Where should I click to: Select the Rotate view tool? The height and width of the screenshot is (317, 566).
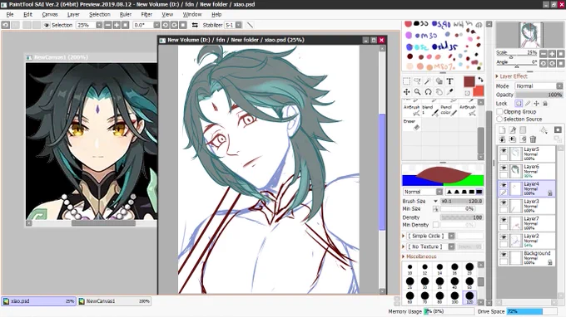coord(428,92)
